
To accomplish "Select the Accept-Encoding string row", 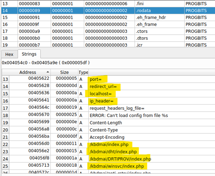I will pos(107,137).
